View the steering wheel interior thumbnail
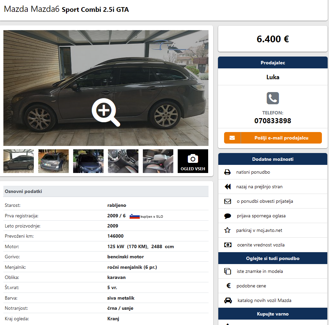Screen dimensions: 329x325 point(123,161)
